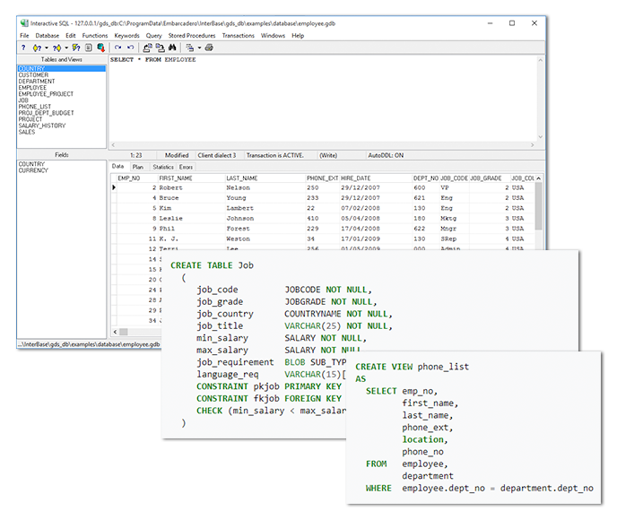Click the Interactive SQL title bar app icon
The height and width of the screenshot is (520, 617).
click(24, 23)
